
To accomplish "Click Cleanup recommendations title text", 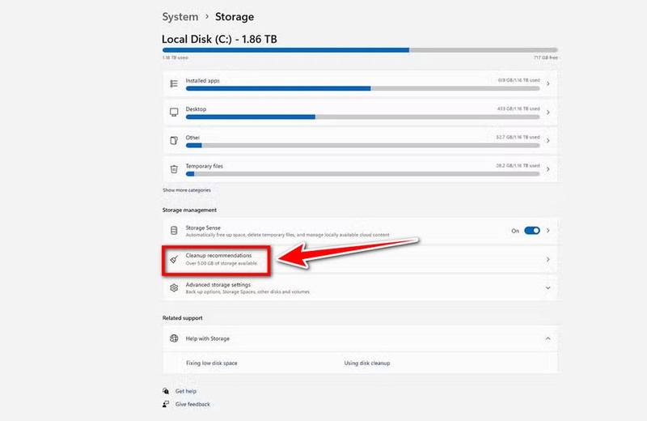I will click(218, 255).
